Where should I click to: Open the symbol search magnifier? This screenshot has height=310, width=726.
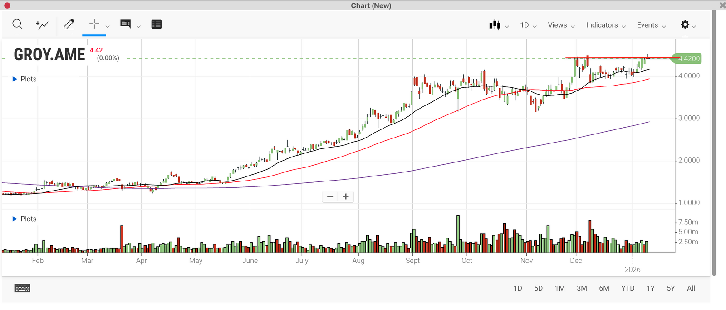[x=17, y=24]
